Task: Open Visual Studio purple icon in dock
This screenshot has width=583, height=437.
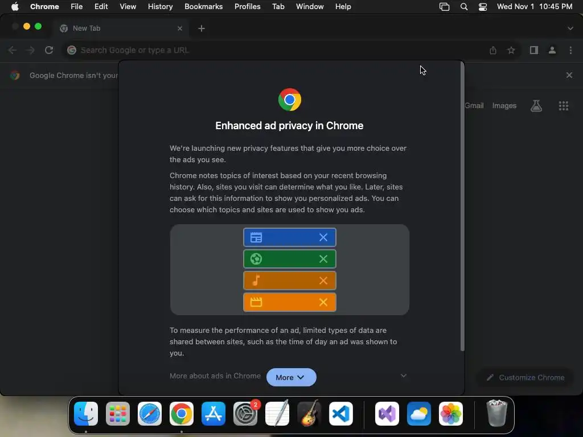Action: [x=387, y=414]
